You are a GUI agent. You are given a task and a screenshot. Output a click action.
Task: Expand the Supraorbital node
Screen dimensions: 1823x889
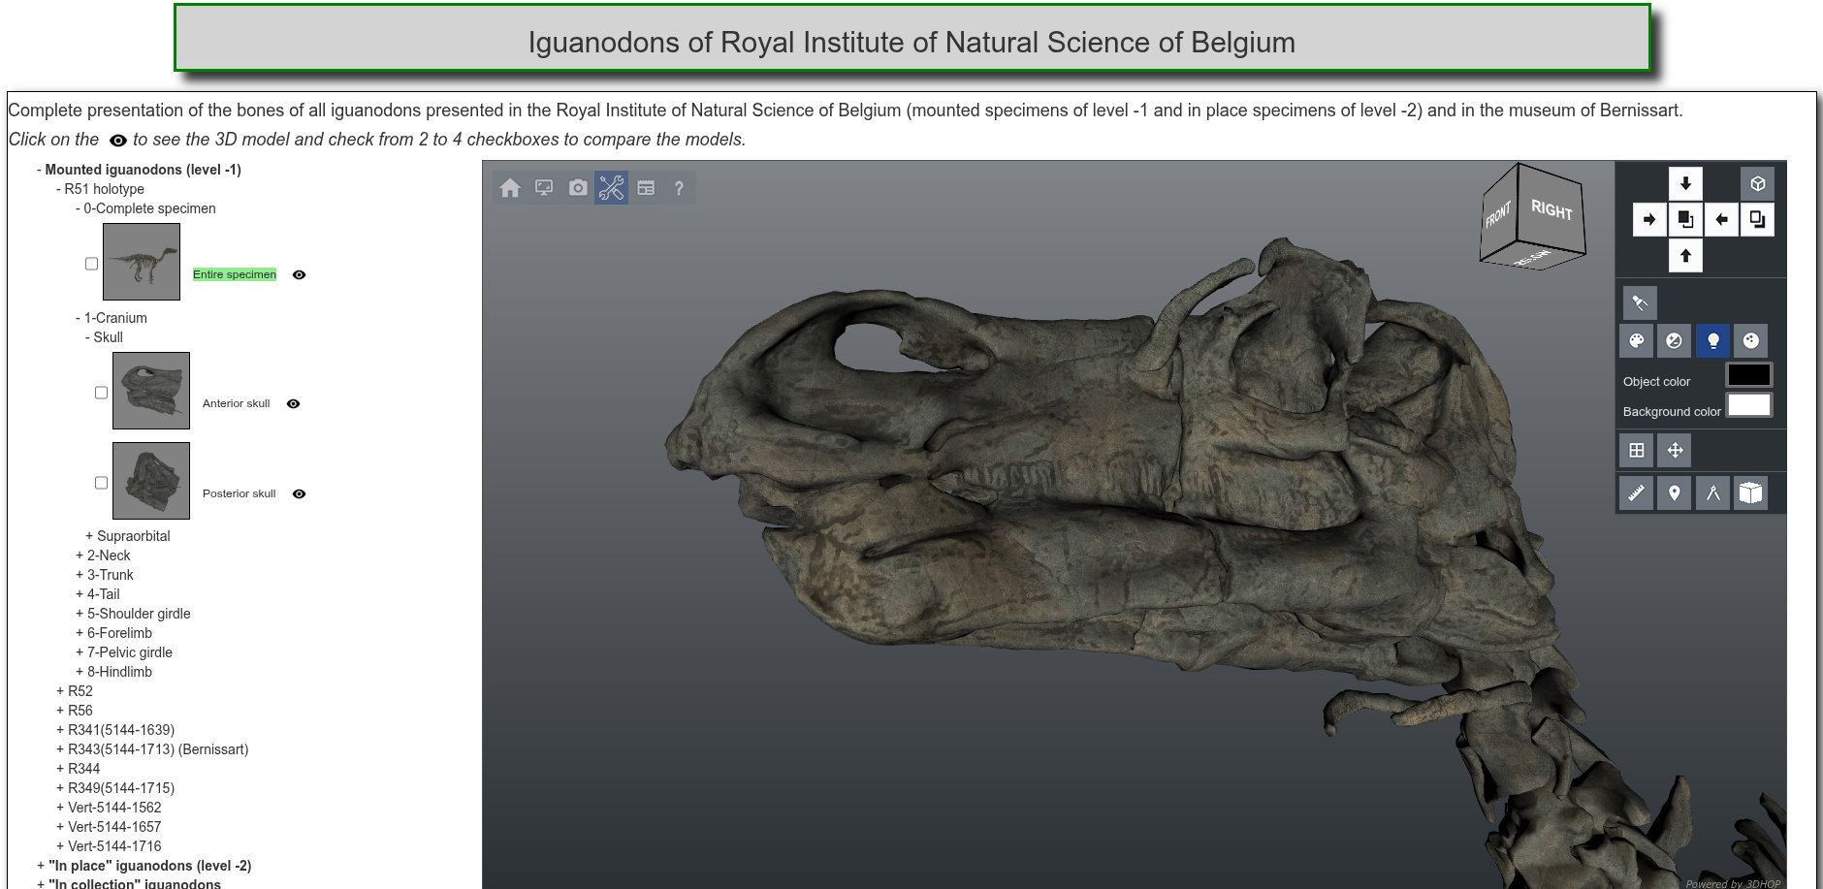pyautogui.click(x=127, y=536)
